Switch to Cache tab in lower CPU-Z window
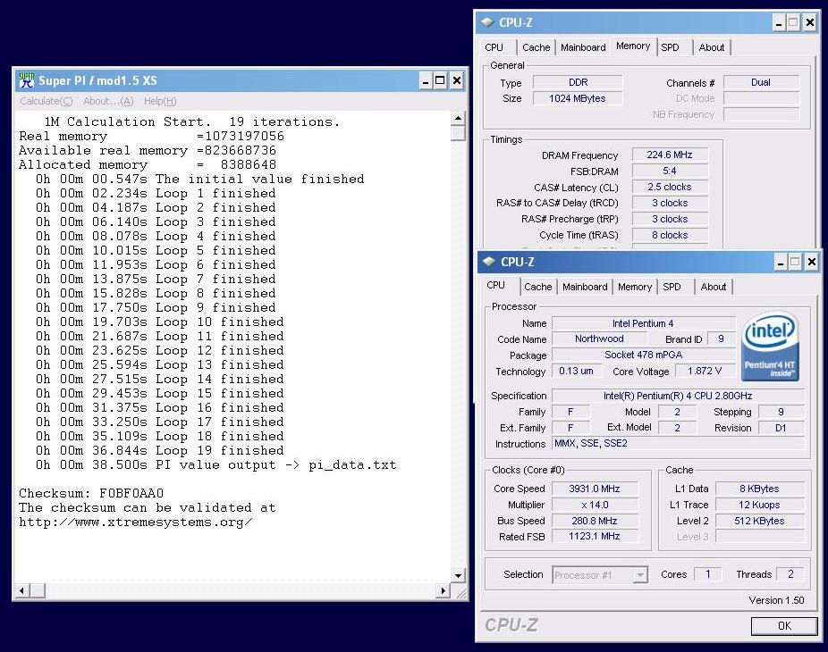828x652 pixels. pos(538,287)
